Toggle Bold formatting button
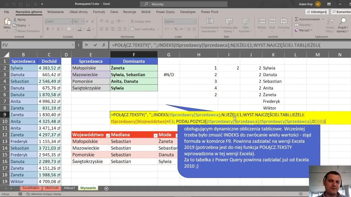 click(x=47, y=29)
